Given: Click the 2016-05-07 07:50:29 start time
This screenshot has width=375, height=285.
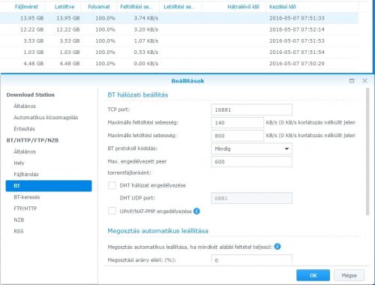Looking at the screenshot, I should (297, 64).
